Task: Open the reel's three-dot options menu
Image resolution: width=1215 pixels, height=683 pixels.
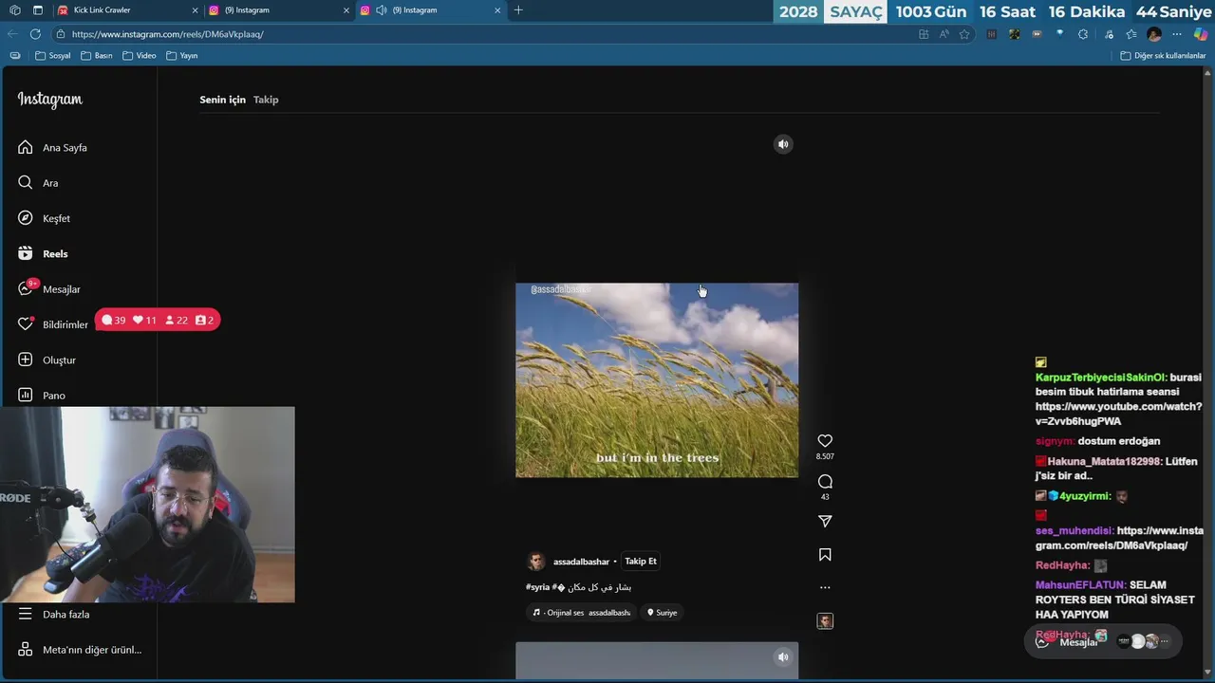Action: tap(825, 587)
